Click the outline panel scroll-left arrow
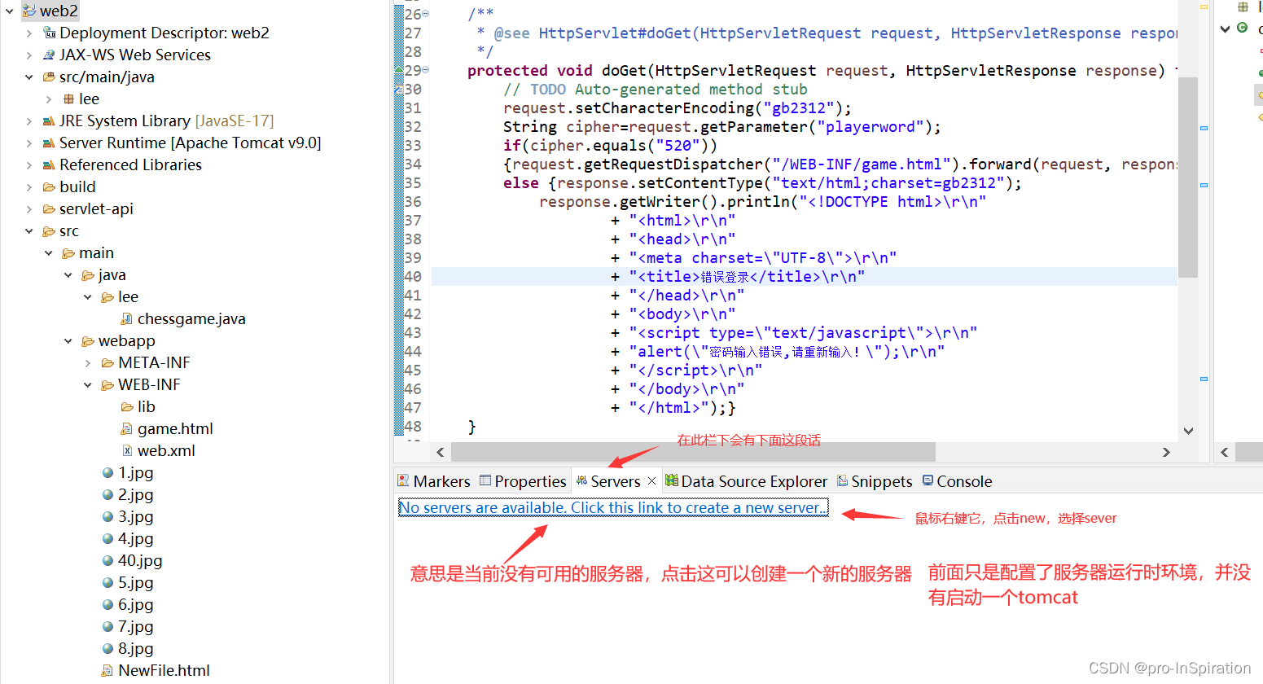The width and height of the screenshot is (1263, 684). click(x=1225, y=452)
